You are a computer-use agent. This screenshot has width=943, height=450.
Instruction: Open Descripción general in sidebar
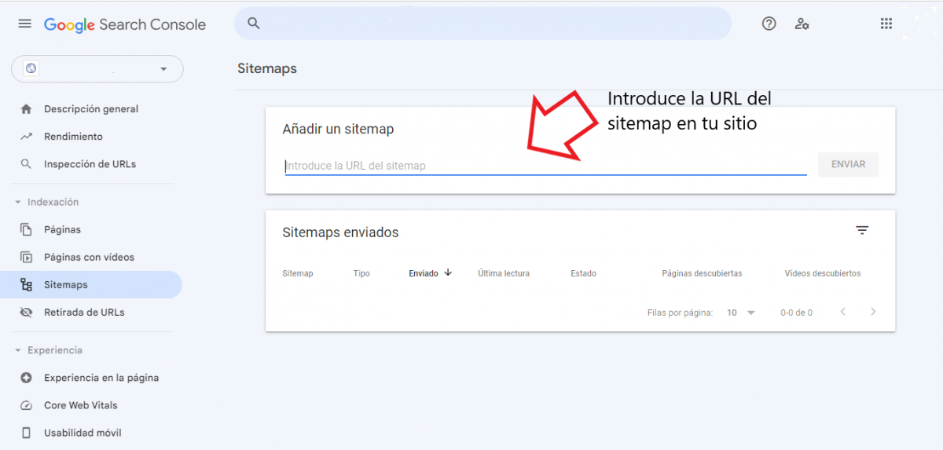[90, 109]
